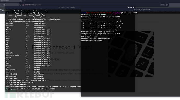Viewport: 180px width, 100px height.
Task: Click the left terminal's middle window control dot
Action: pyautogui.click(x=131, y=8)
